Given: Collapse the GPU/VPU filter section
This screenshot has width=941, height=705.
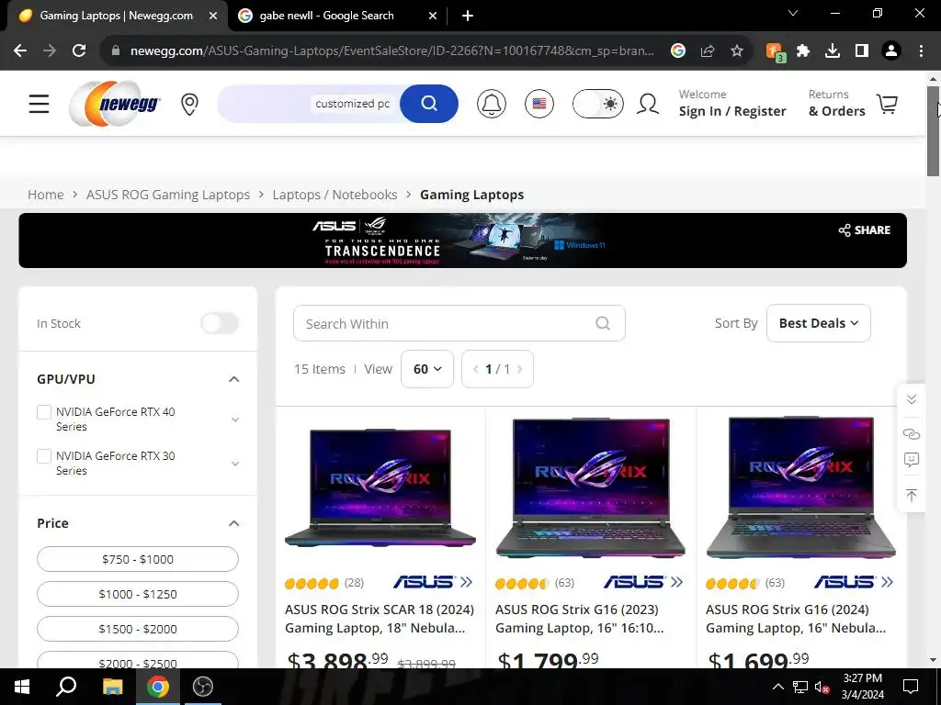Looking at the screenshot, I should 234,379.
